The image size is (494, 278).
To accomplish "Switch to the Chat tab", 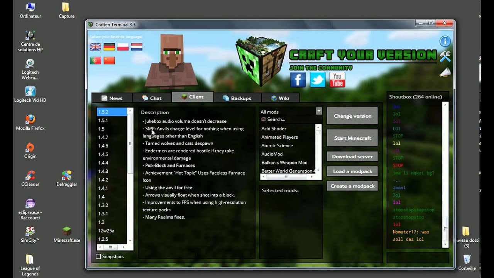I will [x=152, y=98].
